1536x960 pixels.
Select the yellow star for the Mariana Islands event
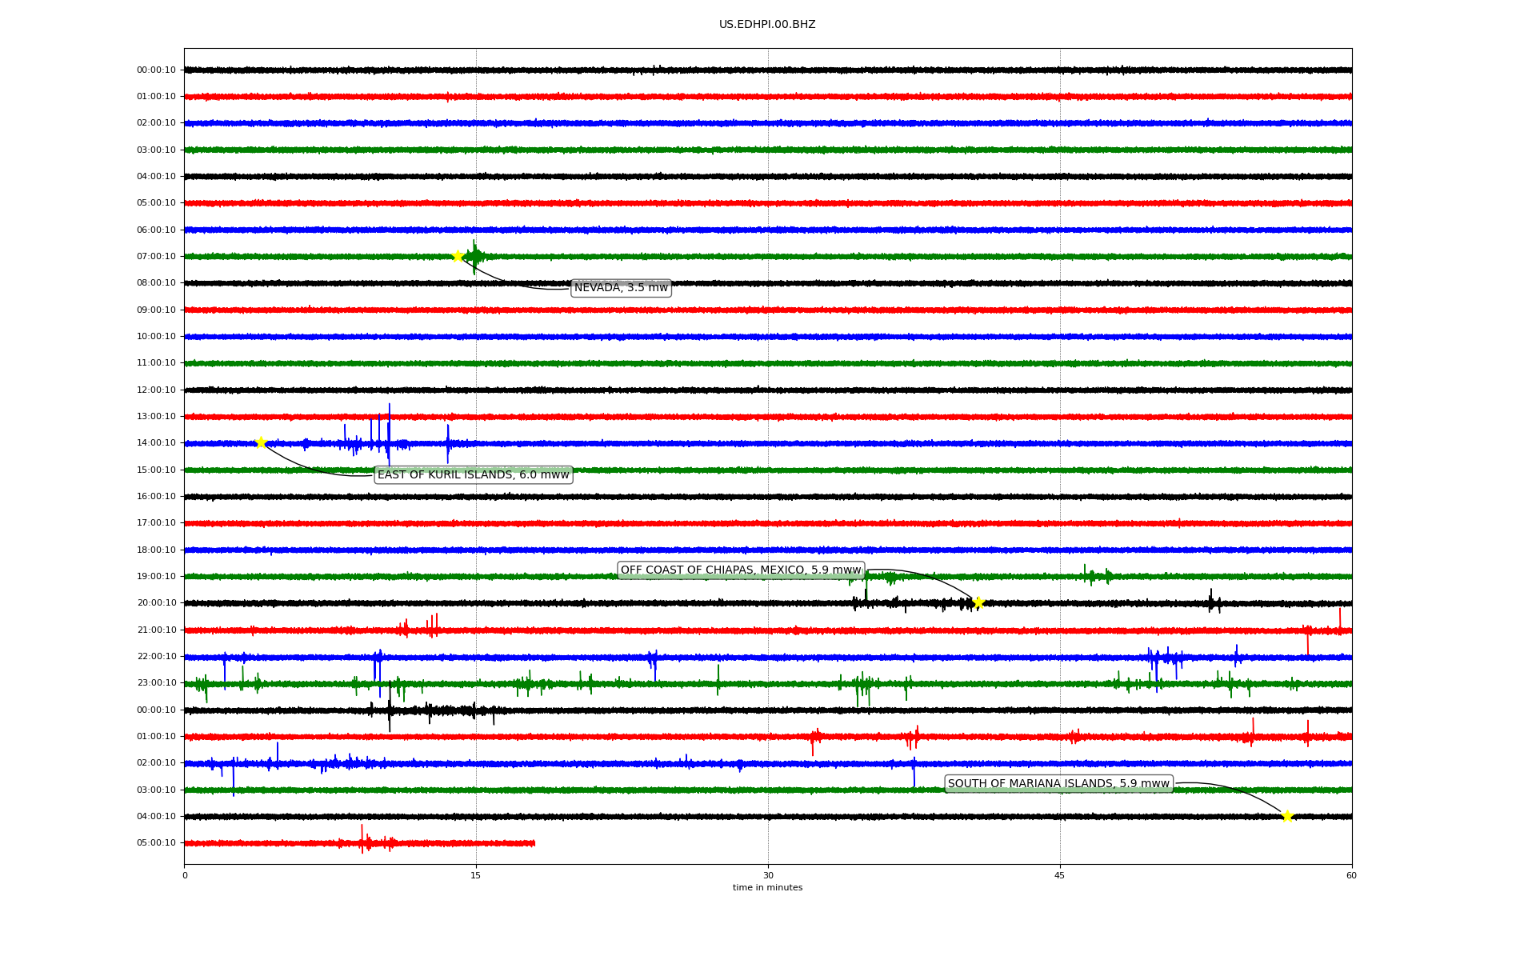coord(1287,816)
